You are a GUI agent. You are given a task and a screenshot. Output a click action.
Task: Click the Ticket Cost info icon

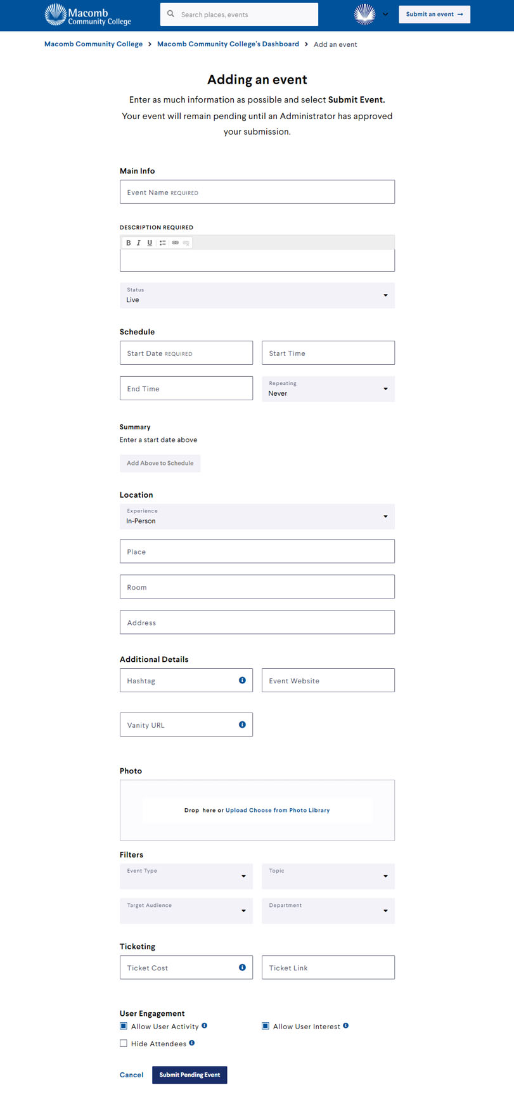tap(242, 967)
